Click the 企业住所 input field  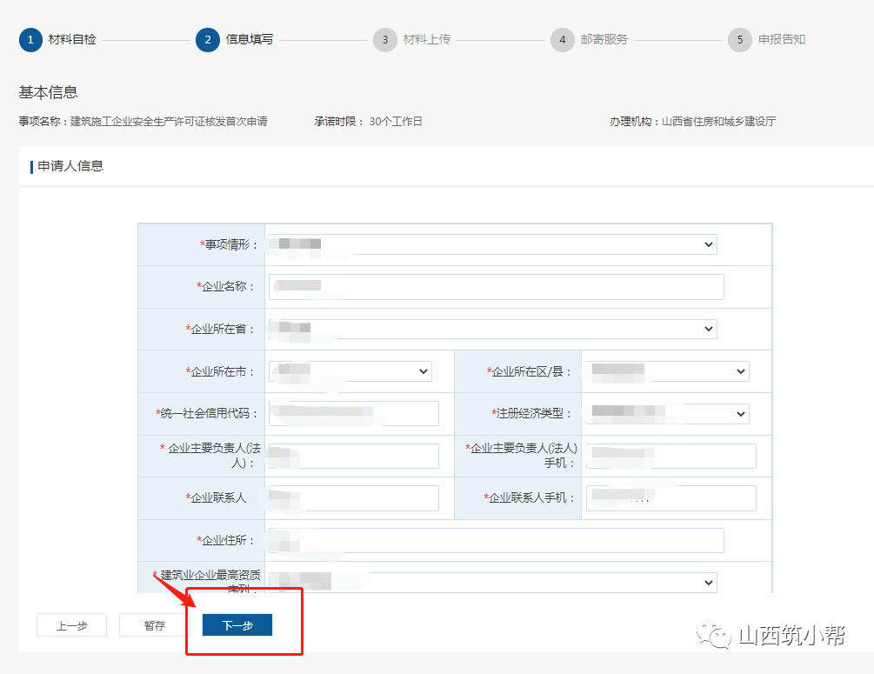click(496, 540)
